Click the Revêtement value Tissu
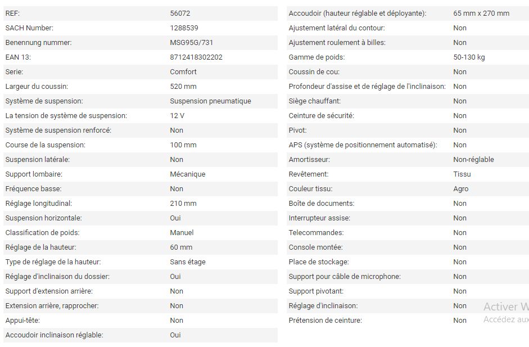Image resolution: width=529 pixels, height=347 pixels. click(x=462, y=174)
